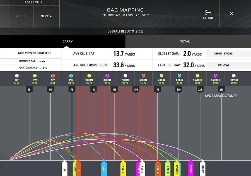Click the 100 yard distance marker

click(x=93, y=90)
